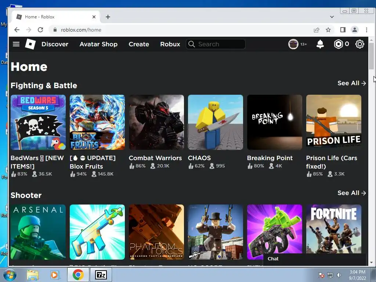Click the Breaking Point title text
This screenshot has height=282, width=376.
pos(270,158)
